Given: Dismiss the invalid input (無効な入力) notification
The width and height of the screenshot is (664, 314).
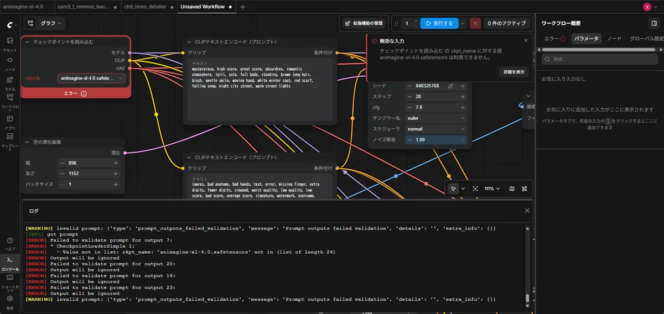Looking at the screenshot, I should point(526,40).
